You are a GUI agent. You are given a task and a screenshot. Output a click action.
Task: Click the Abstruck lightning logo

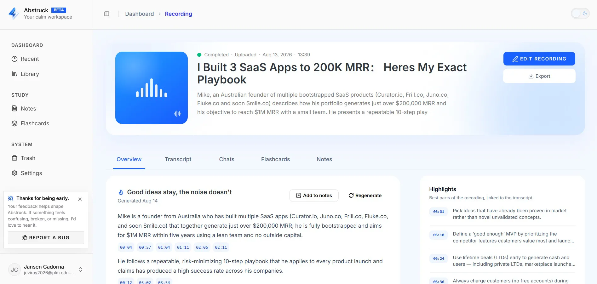pos(14,14)
